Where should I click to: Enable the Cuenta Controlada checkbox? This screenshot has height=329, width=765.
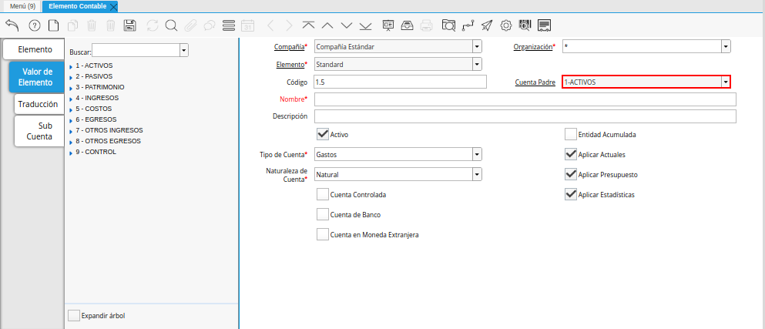(x=323, y=194)
